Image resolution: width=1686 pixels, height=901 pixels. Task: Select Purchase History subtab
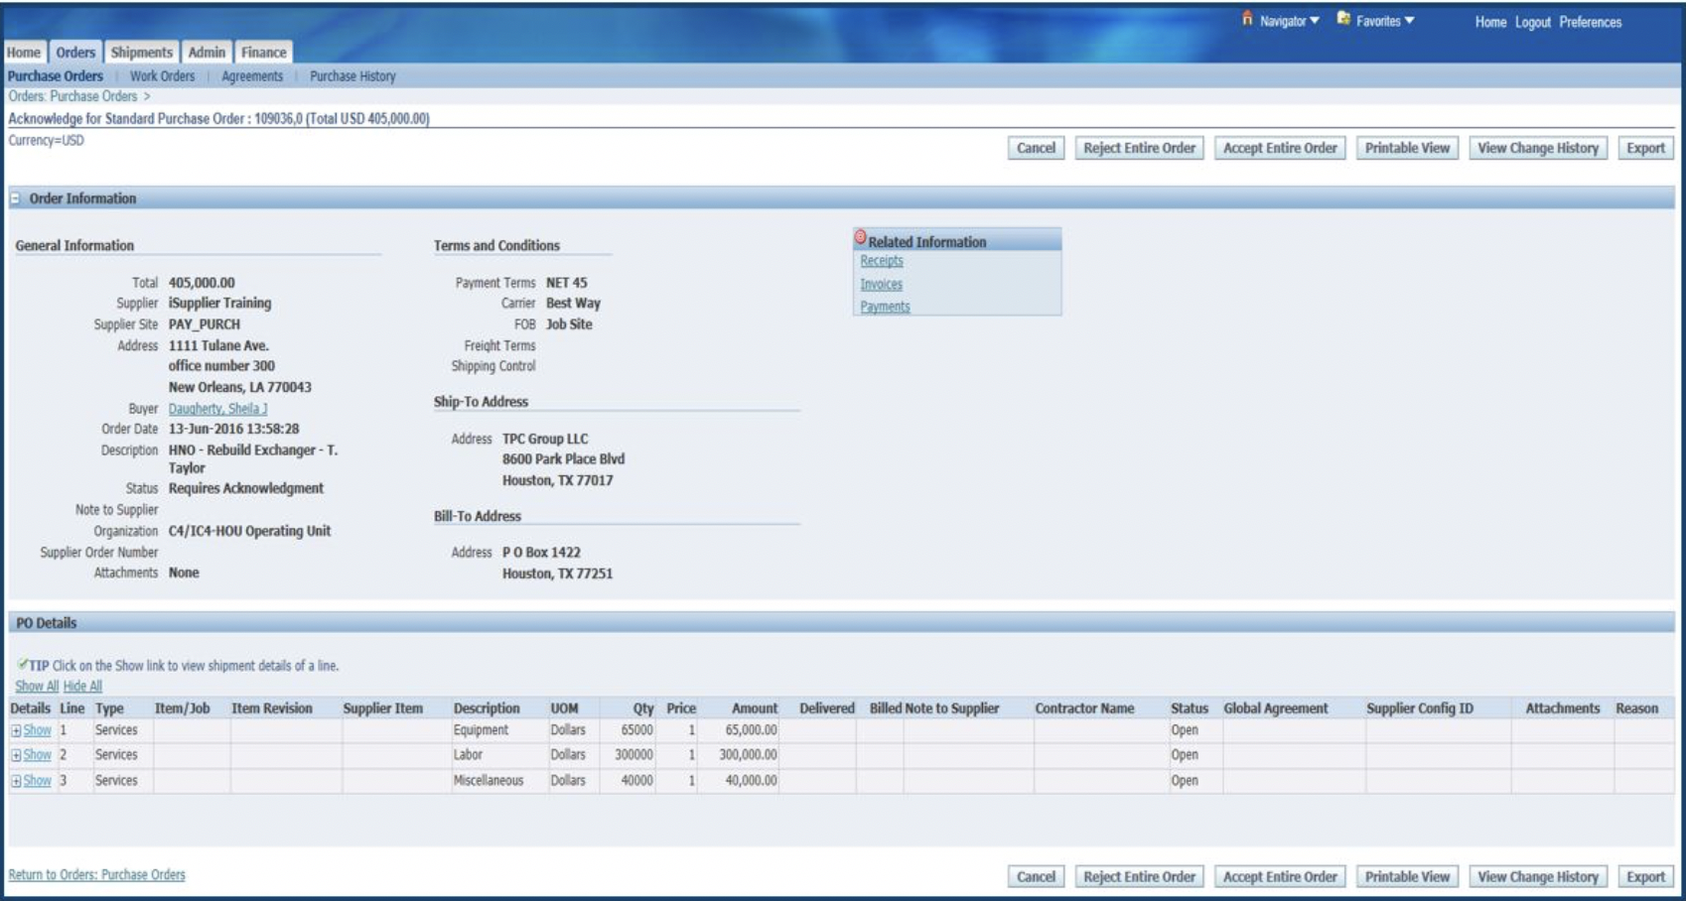tap(352, 76)
